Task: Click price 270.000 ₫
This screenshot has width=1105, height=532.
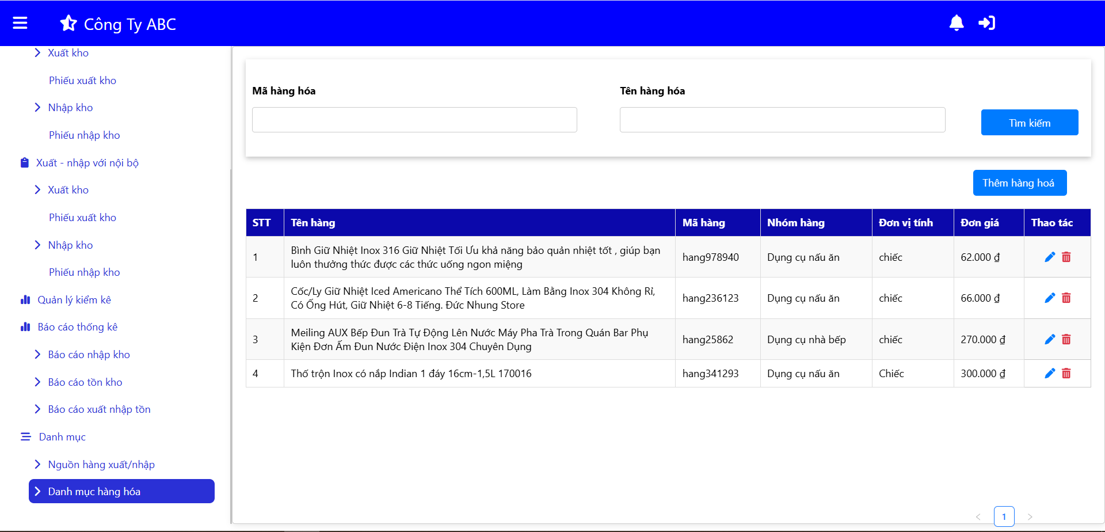Action: pyautogui.click(x=983, y=340)
